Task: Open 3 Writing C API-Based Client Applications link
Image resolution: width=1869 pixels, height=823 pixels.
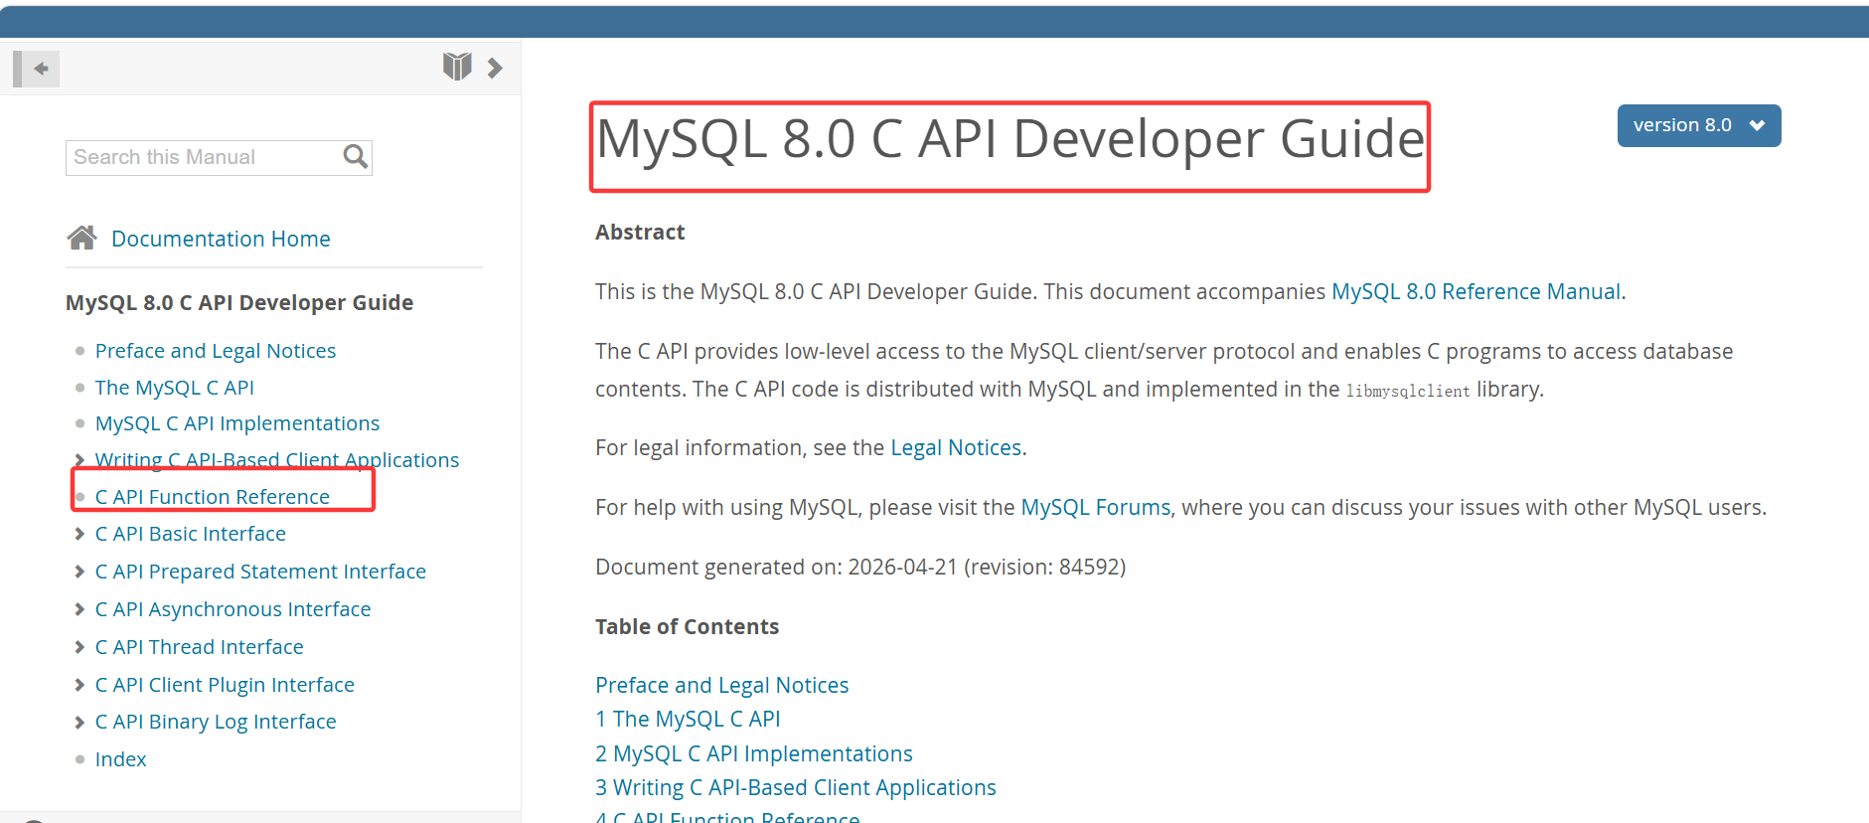Action: click(796, 787)
